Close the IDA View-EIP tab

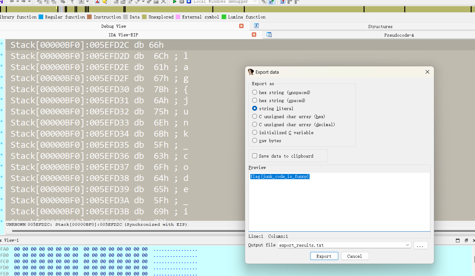254,35
